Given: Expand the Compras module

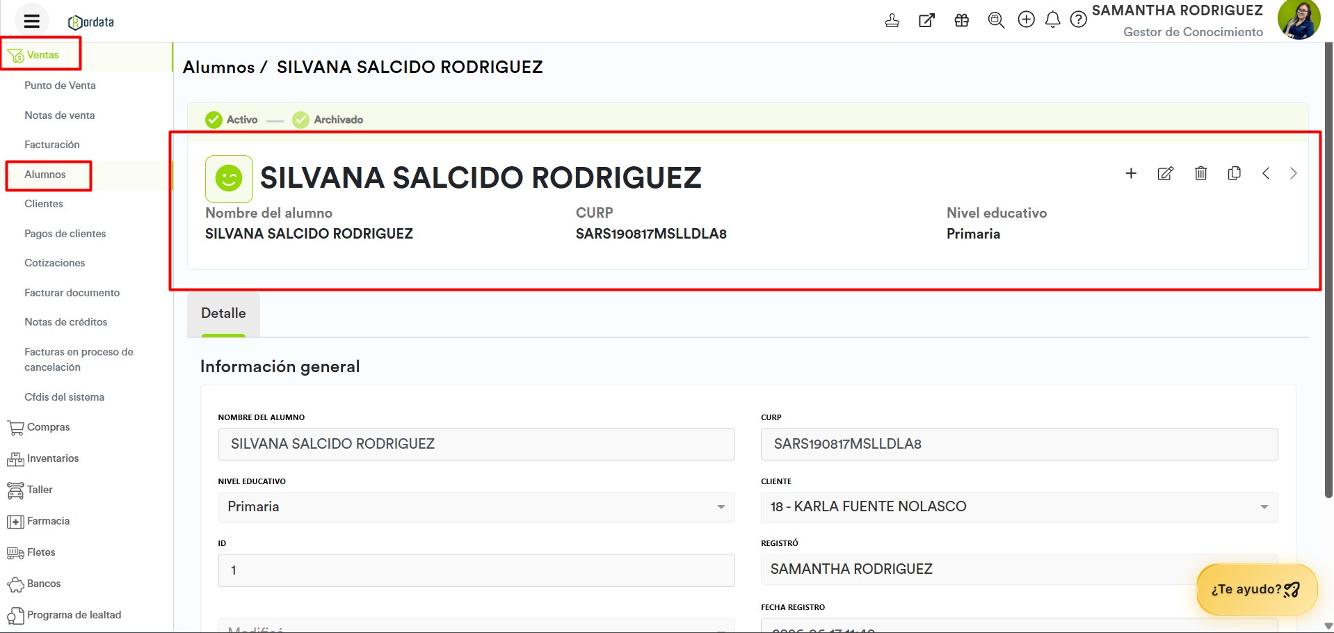Looking at the screenshot, I should point(39,427).
